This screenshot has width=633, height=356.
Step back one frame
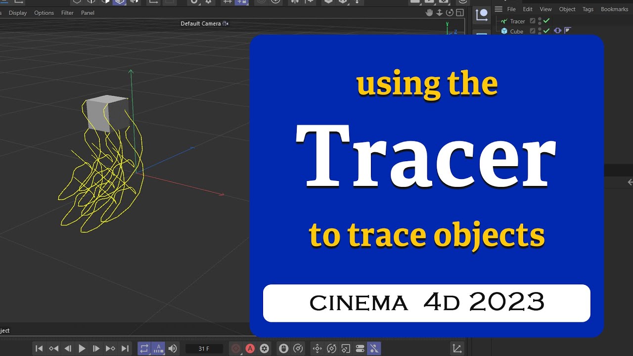click(x=68, y=349)
